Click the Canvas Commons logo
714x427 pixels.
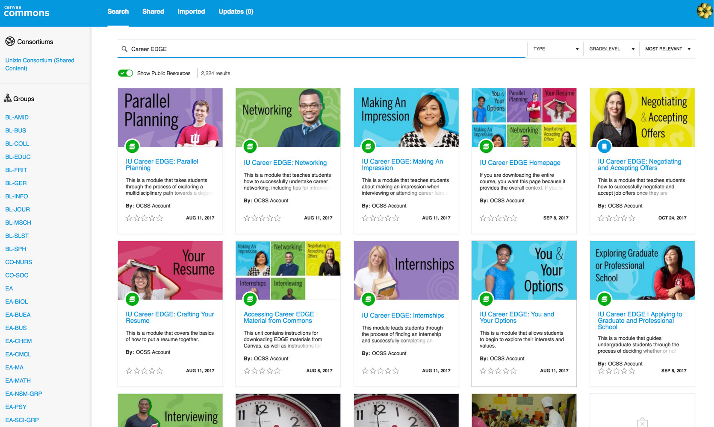pyautogui.click(x=27, y=12)
